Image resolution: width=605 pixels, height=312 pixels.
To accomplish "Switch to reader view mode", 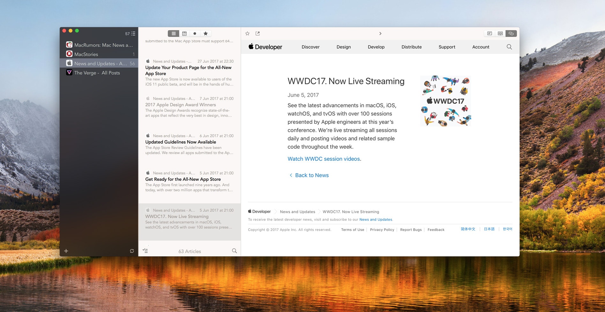I will pyautogui.click(x=500, y=33).
